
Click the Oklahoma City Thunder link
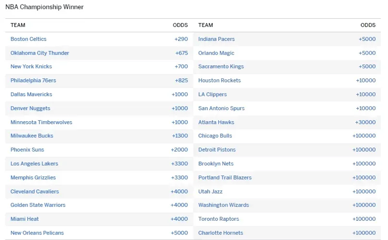click(40, 53)
